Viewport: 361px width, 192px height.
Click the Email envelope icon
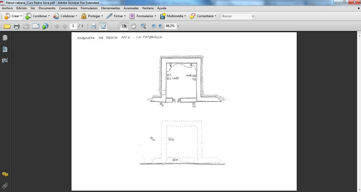point(36,26)
